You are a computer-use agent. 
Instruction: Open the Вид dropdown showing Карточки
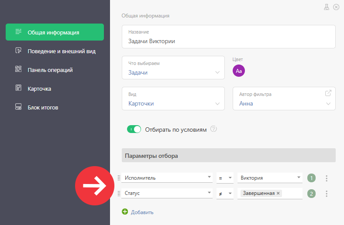pos(173,99)
